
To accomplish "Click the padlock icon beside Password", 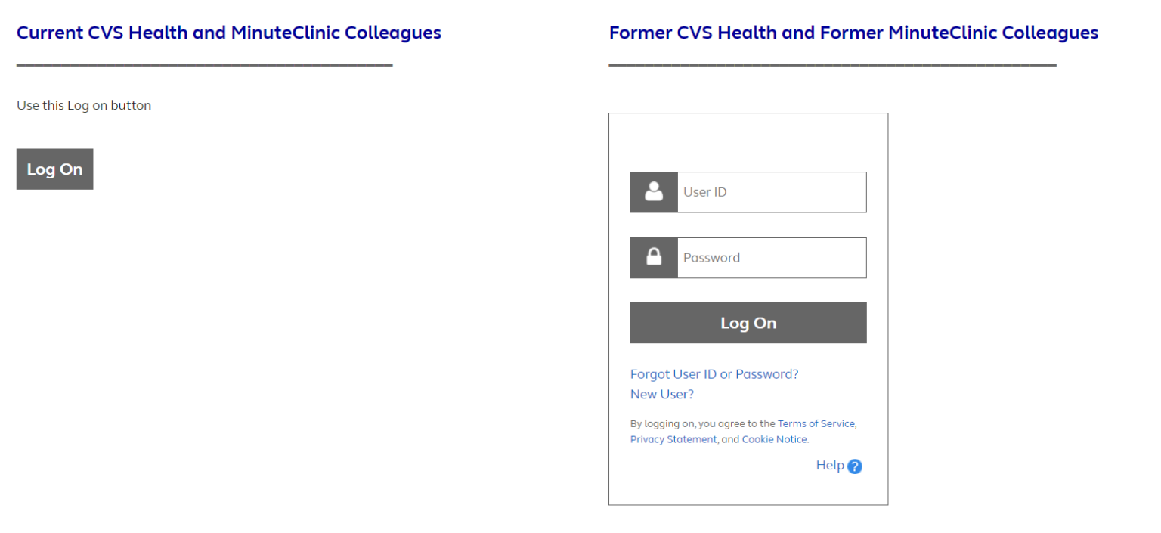I will click(x=654, y=258).
